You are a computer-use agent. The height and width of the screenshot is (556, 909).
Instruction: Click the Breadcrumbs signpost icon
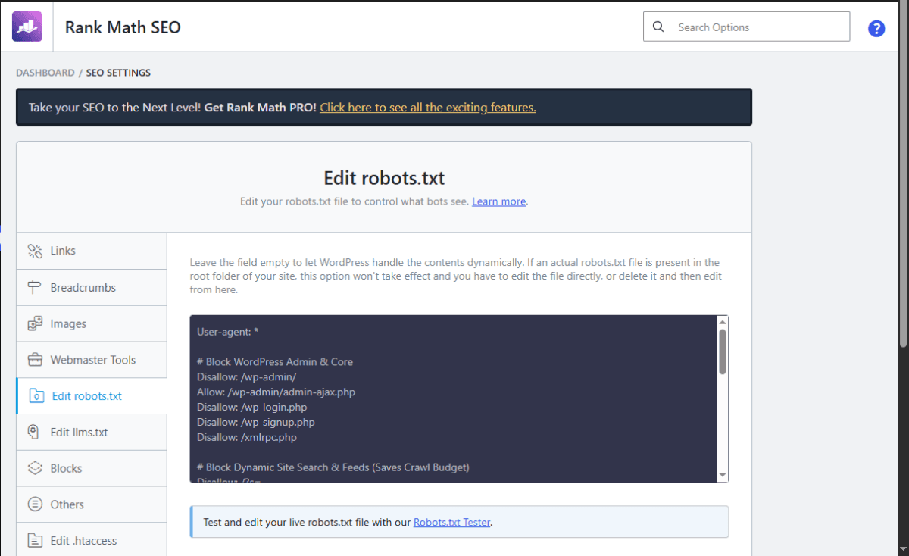[35, 287]
